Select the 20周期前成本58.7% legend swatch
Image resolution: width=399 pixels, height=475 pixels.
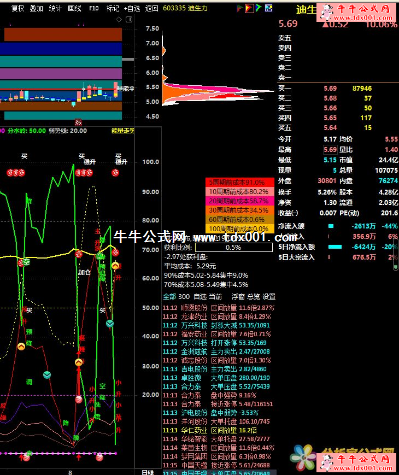point(239,201)
